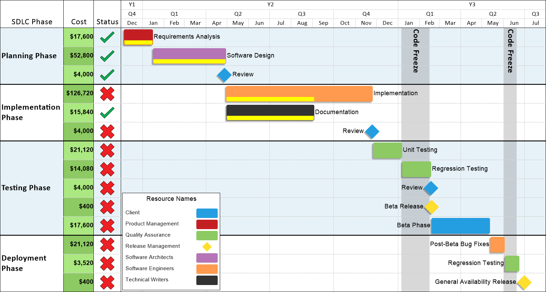
Task: Select the green Unit Testing bar
Action: (387, 150)
